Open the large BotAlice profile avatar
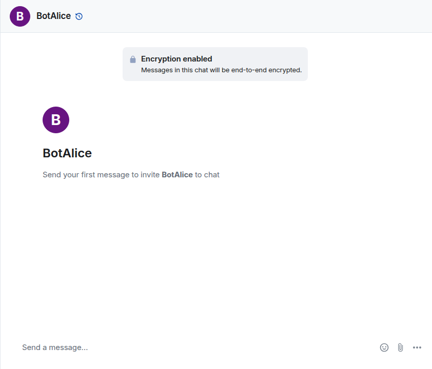The image size is (432, 369). point(56,120)
